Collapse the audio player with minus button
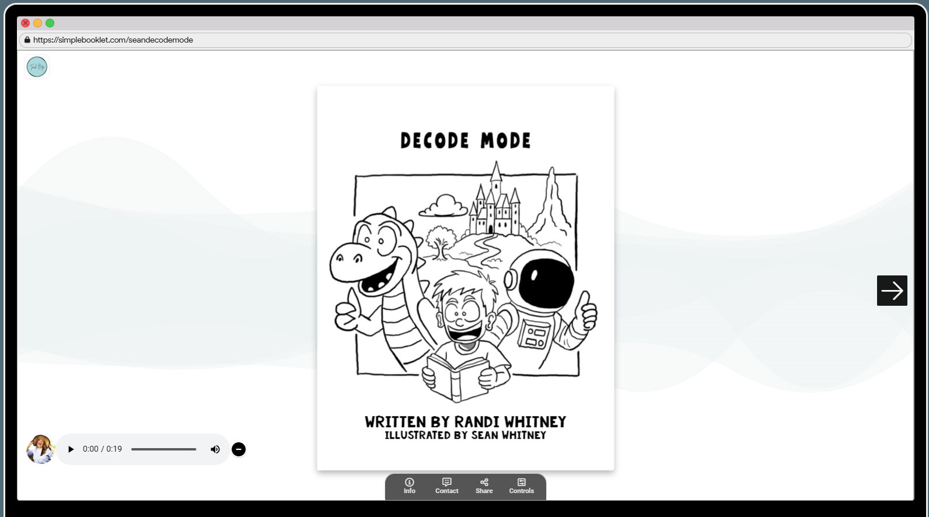The image size is (929, 517). [238, 449]
